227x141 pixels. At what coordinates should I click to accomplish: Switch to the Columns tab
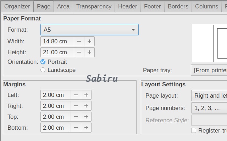(206, 6)
